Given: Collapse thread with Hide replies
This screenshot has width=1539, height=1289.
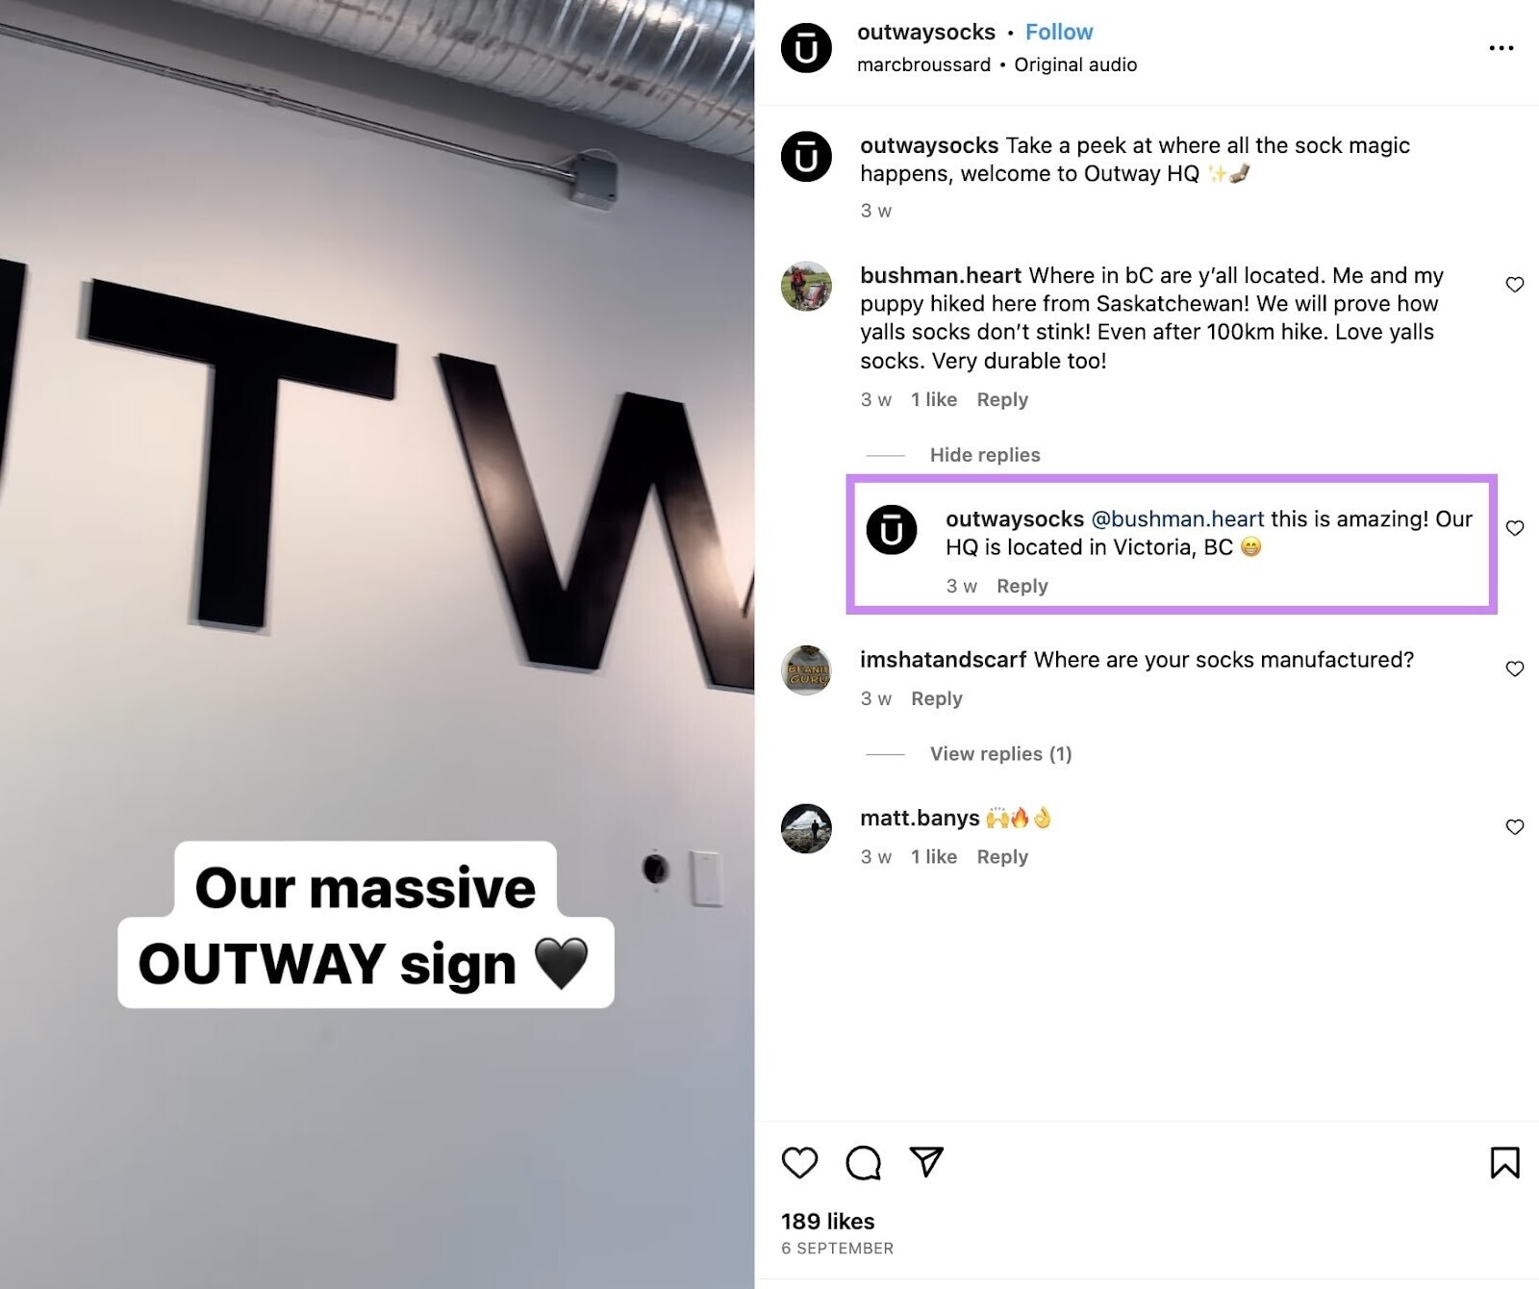Looking at the screenshot, I should coord(985,455).
